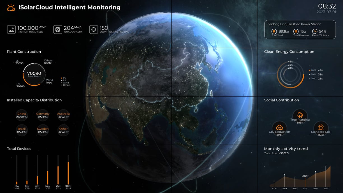Click the Total Users 90020k text
The height and width of the screenshot is (193, 343).
point(277,153)
